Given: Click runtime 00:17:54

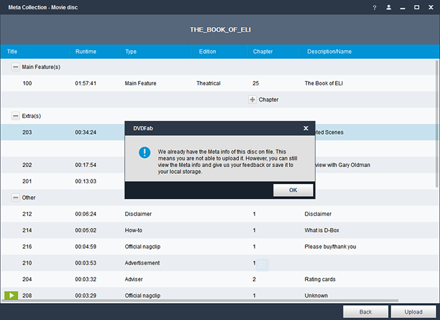Looking at the screenshot, I should (85, 165).
